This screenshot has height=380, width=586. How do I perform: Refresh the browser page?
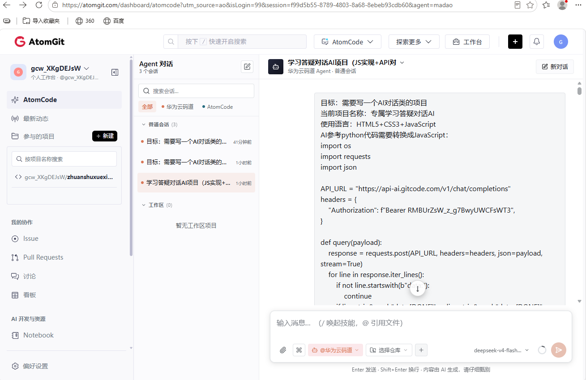point(39,5)
